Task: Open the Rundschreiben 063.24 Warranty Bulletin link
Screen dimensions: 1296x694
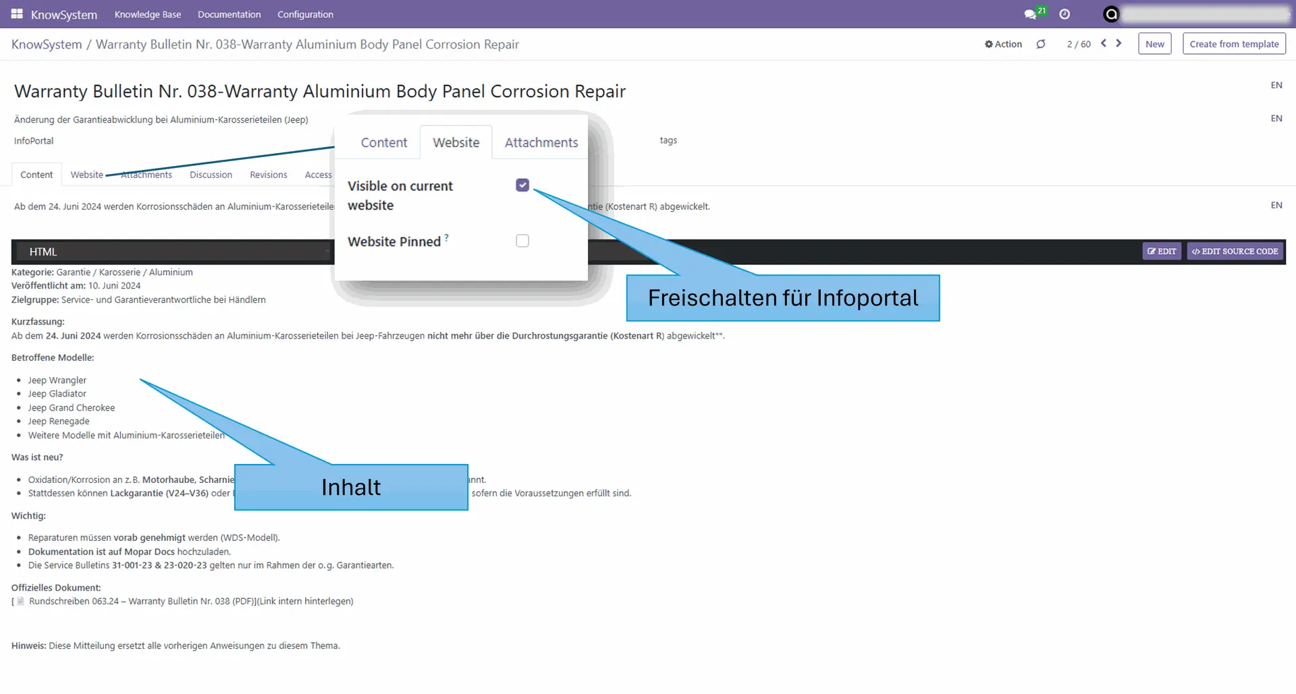Action: coord(191,601)
